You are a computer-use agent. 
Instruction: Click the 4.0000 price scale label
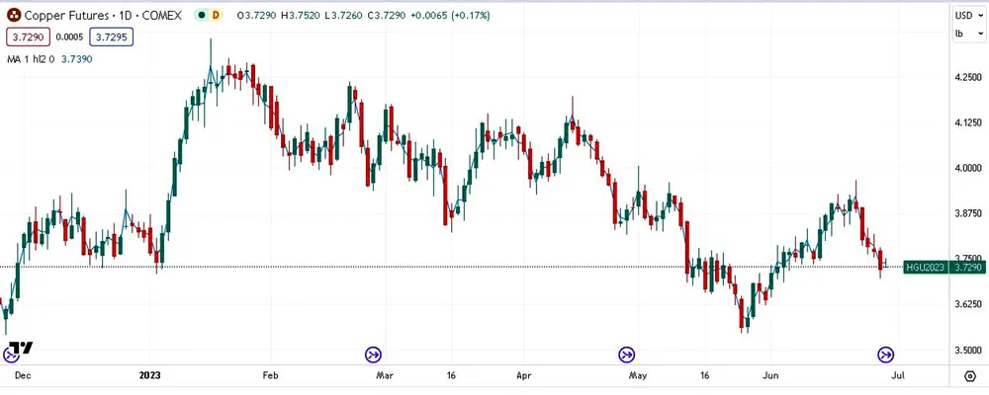[967, 168]
